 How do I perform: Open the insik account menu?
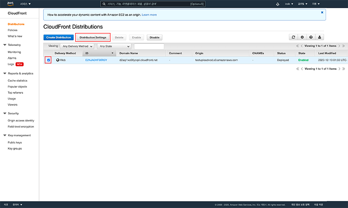click(x=289, y=4)
